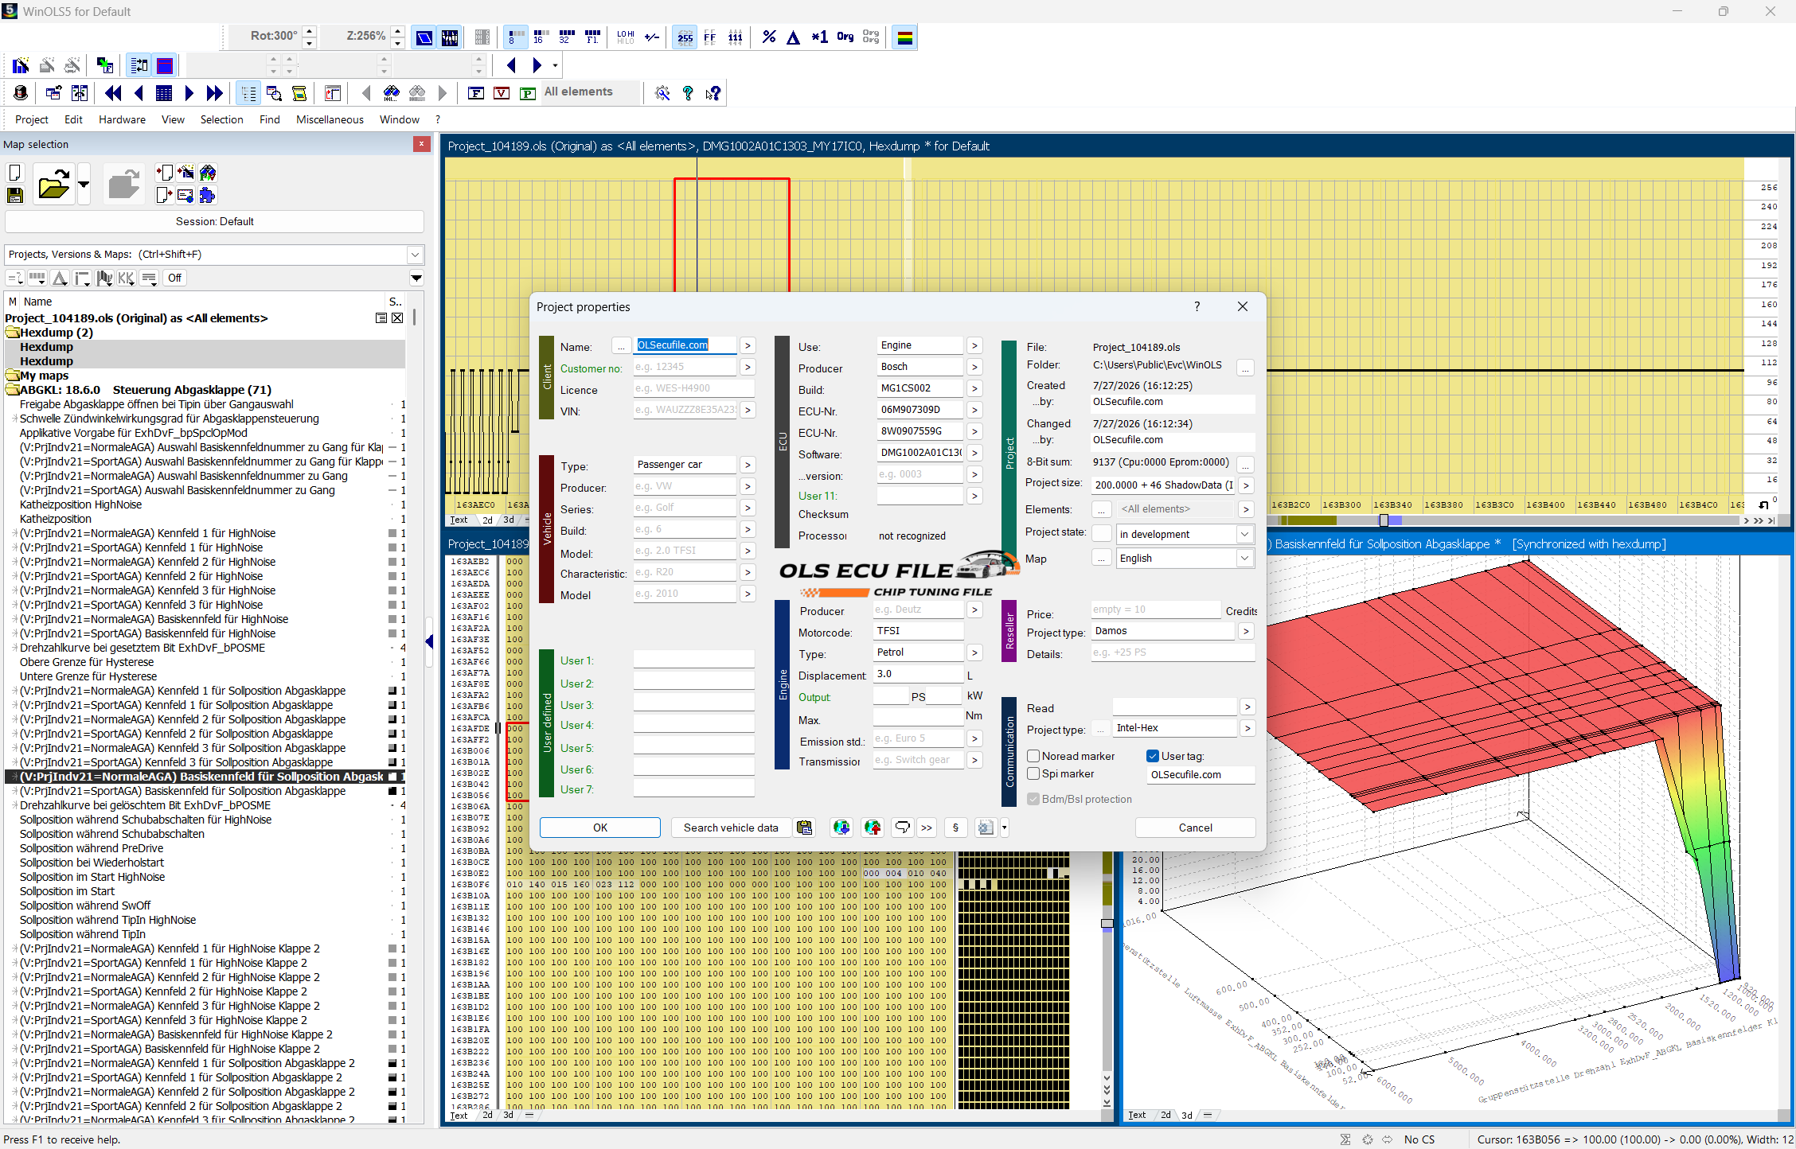Switch to 32-bit display mode icon
Image resolution: width=1796 pixels, height=1149 pixels.
(x=567, y=37)
